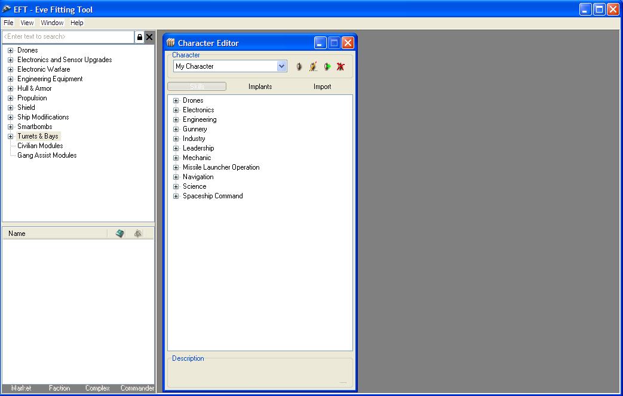Expand the Smartbombs category

11,127
